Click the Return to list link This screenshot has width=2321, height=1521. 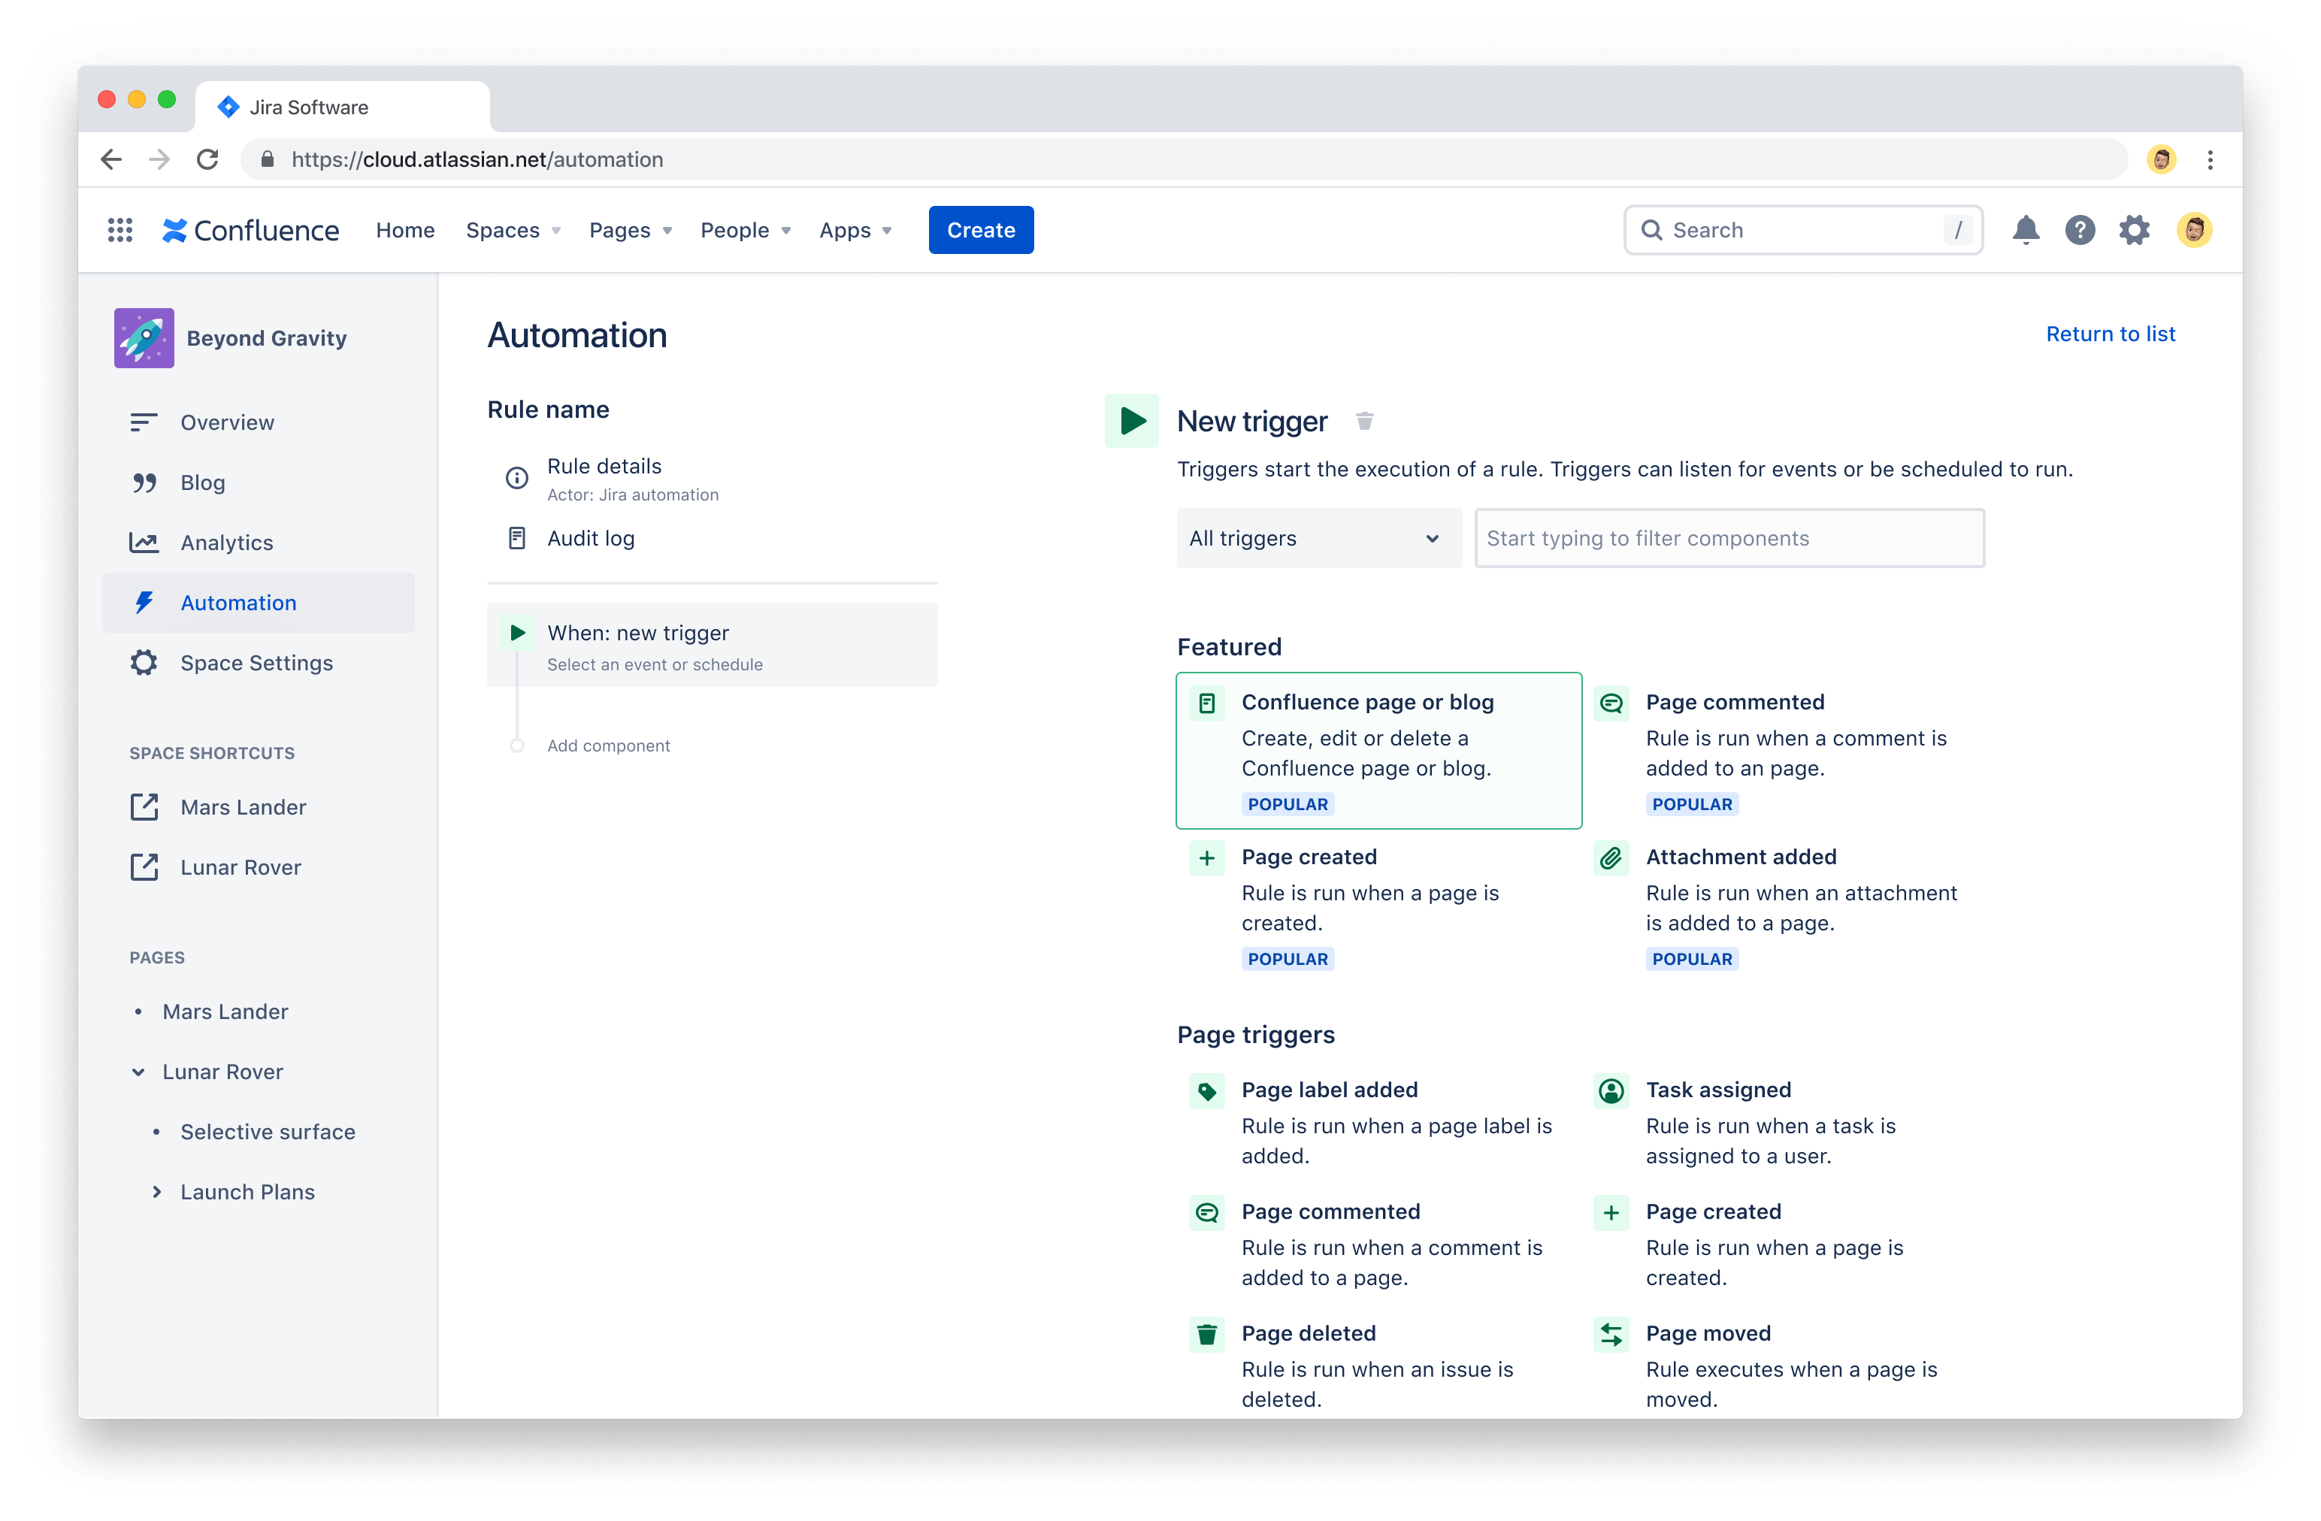(x=2112, y=333)
